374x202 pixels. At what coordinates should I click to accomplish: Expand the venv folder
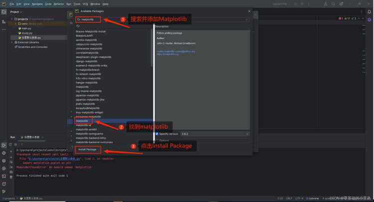[16, 24]
